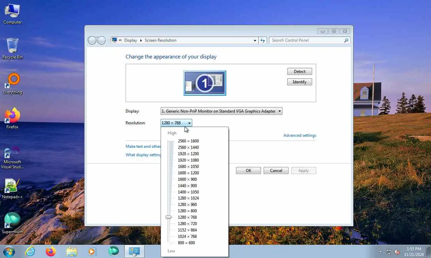Open recent pages arrow beside Forward
Viewport: 431px width, 258px height.
coord(108,40)
